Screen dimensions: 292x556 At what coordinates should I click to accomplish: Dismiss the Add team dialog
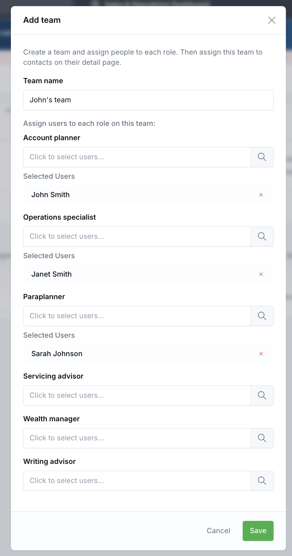click(272, 20)
